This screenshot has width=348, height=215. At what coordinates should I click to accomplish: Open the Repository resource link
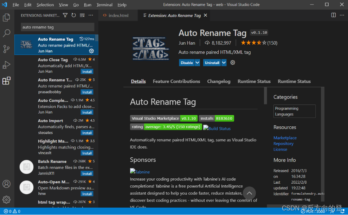click(283, 144)
